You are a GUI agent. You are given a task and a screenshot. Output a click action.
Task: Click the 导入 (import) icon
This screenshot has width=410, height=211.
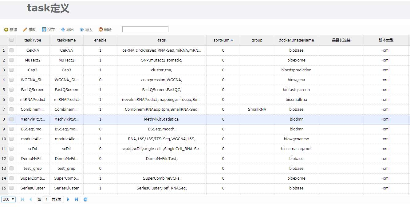pos(82,30)
